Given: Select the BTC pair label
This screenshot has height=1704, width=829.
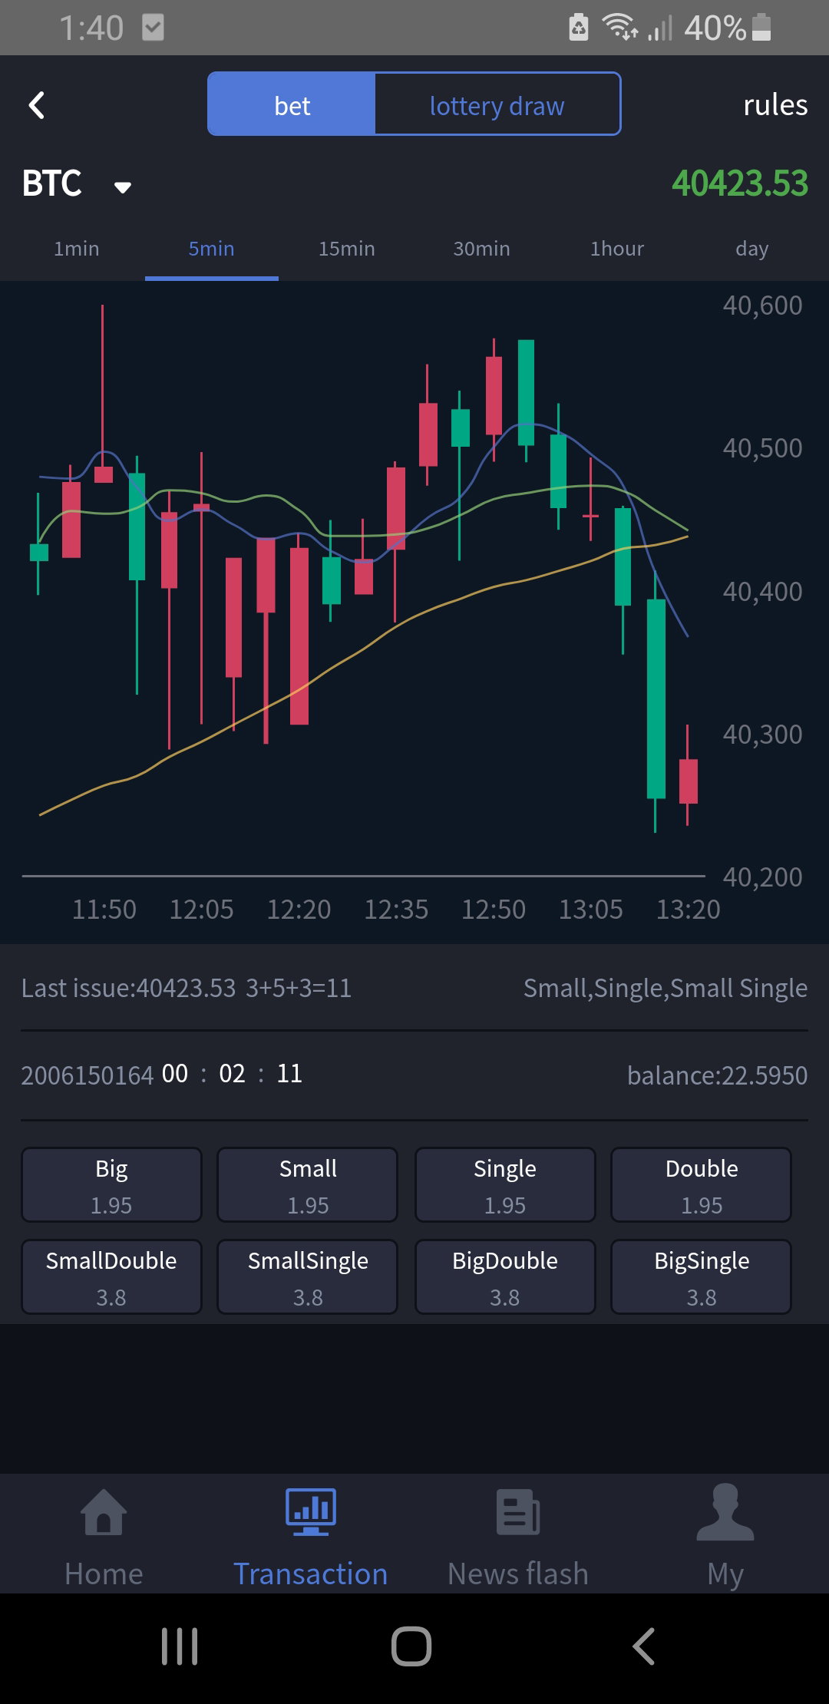Looking at the screenshot, I should pyautogui.click(x=51, y=183).
